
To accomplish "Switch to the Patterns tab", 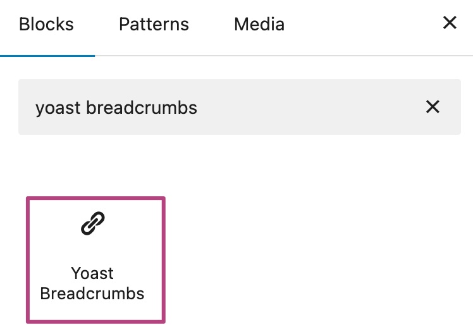I will (154, 24).
